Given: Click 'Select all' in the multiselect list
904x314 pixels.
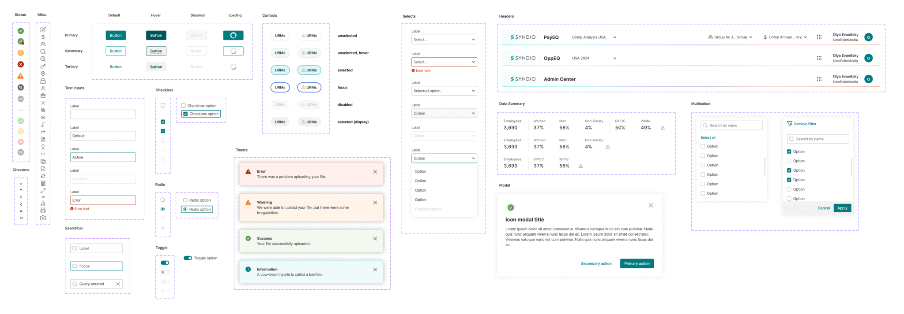Looking at the screenshot, I should click(x=708, y=137).
